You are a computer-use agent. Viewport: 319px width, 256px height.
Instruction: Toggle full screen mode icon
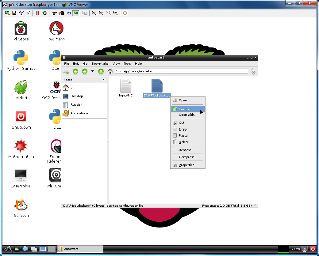pyautogui.click(x=125, y=13)
